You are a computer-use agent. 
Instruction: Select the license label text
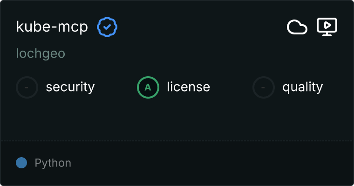[188, 87]
